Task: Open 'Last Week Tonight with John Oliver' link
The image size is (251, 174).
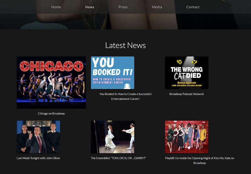Action: [38, 158]
